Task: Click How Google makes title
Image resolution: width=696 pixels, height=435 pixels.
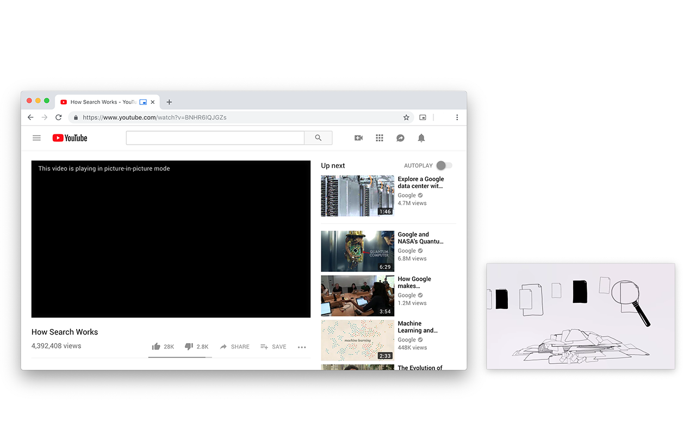Action: pos(414,282)
